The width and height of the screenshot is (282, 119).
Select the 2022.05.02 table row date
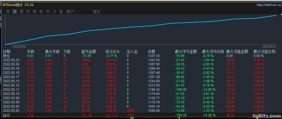coord(11,111)
